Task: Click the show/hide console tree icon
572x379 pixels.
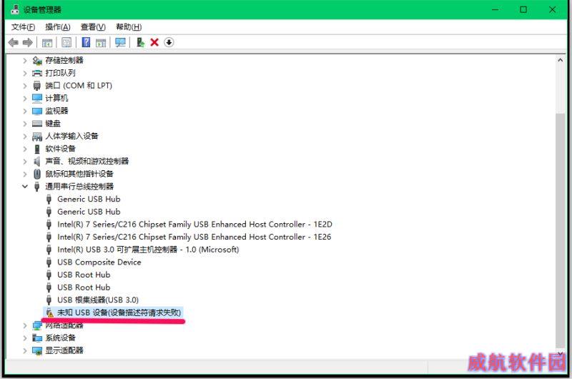Action: click(x=47, y=43)
